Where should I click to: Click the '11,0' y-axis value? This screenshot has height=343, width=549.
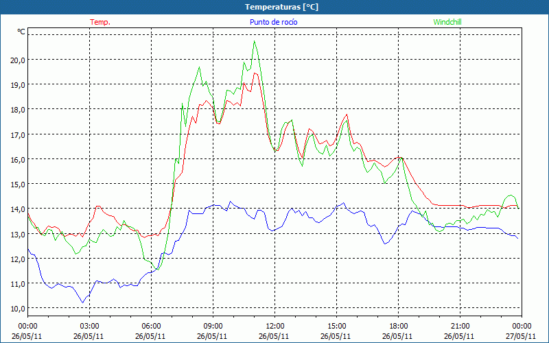pyautogui.click(x=18, y=283)
